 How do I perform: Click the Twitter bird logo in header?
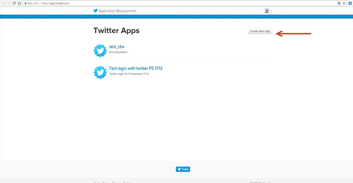click(x=95, y=11)
